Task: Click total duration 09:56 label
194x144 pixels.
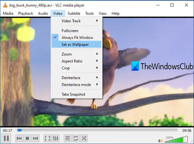Action: coord(187,130)
